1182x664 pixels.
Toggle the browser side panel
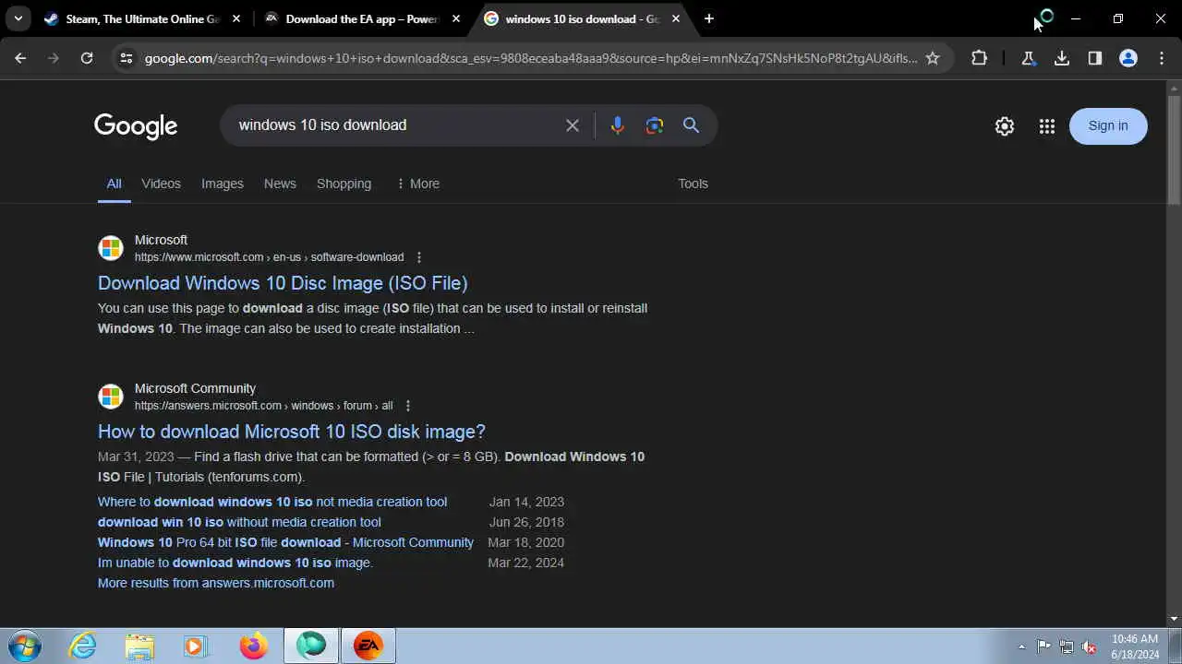pyautogui.click(x=1095, y=58)
